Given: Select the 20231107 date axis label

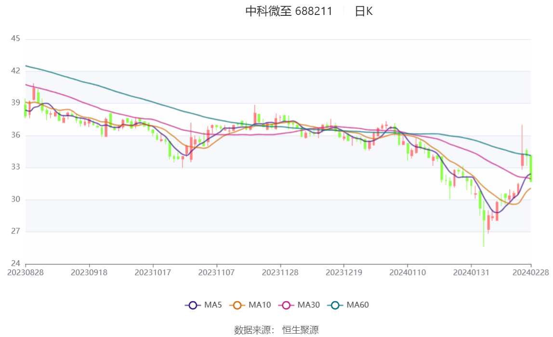Looking at the screenshot, I should 216,272.
